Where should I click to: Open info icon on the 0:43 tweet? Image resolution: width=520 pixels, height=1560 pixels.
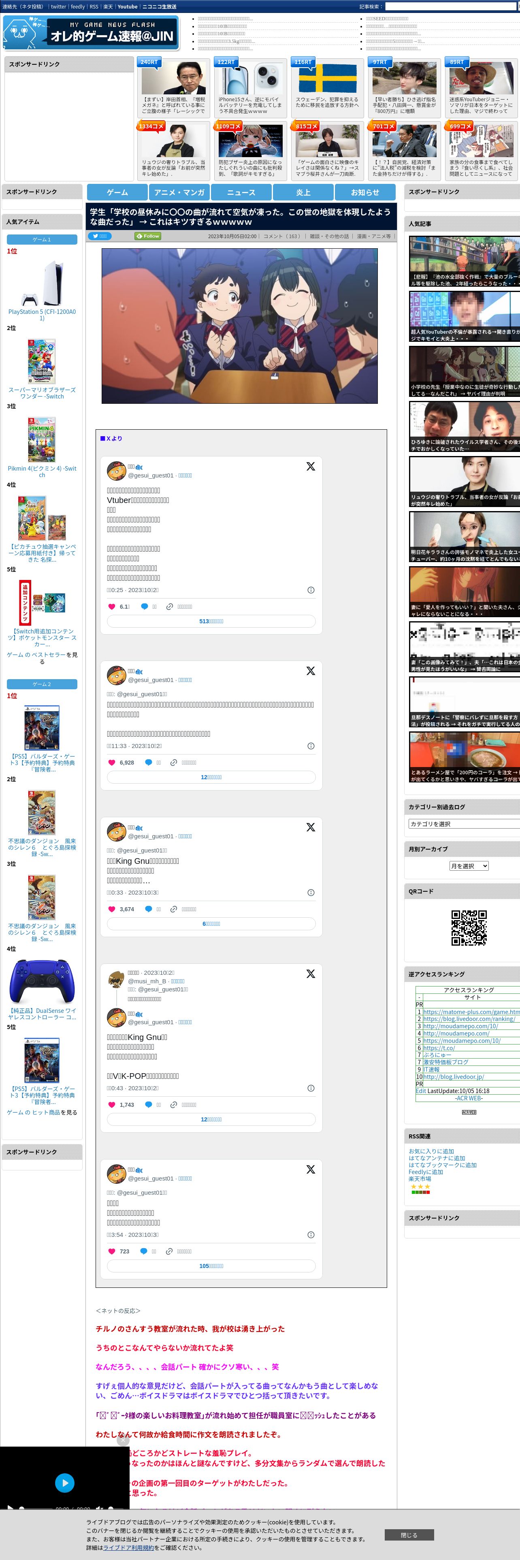311,1088
